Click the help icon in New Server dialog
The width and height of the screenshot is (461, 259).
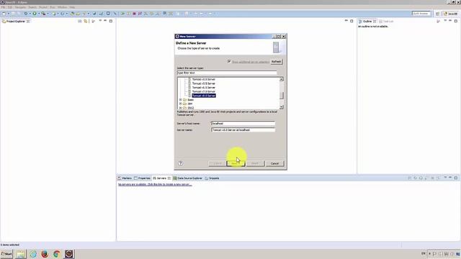click(x=181, y=163)
